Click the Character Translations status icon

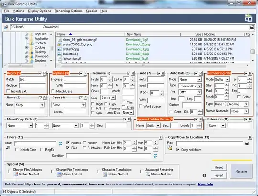105,174
